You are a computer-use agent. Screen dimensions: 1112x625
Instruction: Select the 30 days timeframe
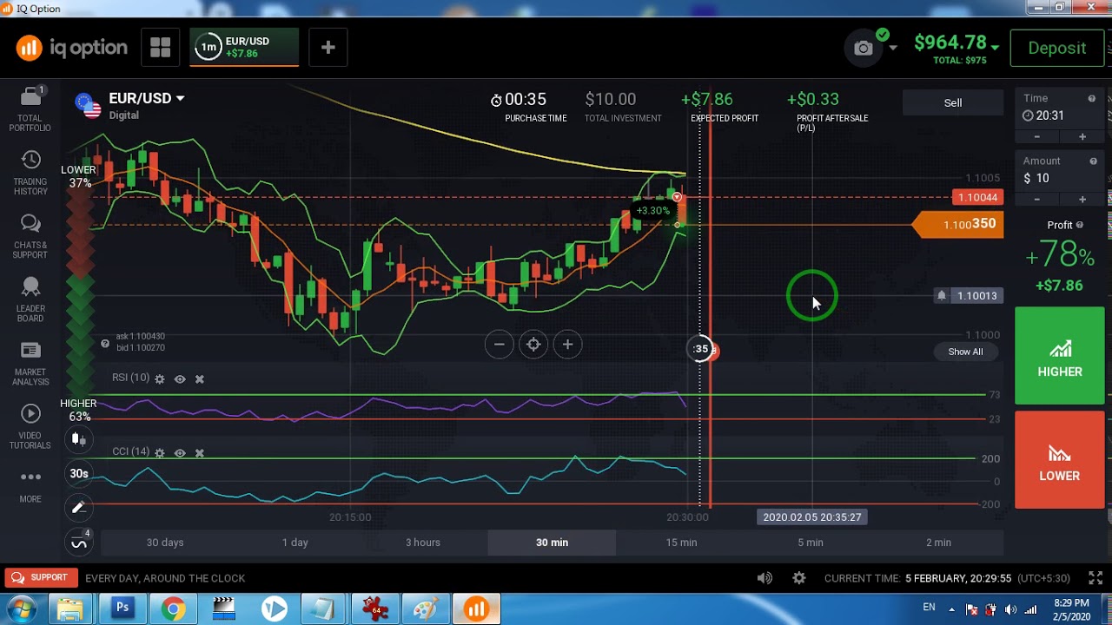click(x=165, y=543)
